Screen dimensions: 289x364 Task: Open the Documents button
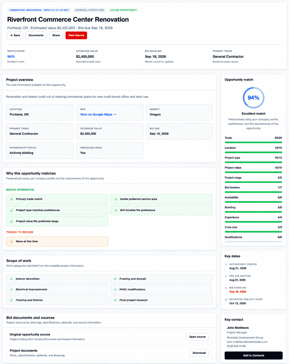(36, 35)
